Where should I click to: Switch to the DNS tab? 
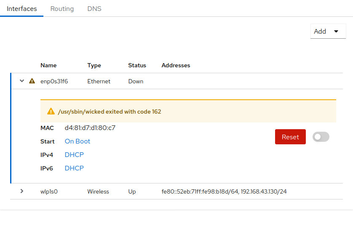94,8
